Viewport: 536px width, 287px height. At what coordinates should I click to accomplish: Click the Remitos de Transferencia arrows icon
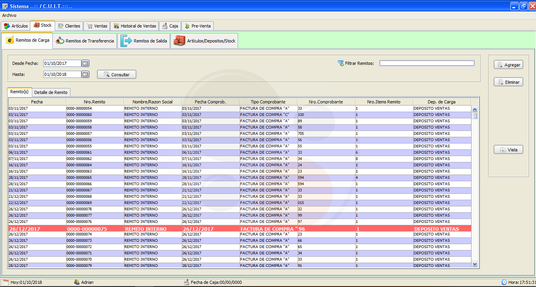[60, 41]
